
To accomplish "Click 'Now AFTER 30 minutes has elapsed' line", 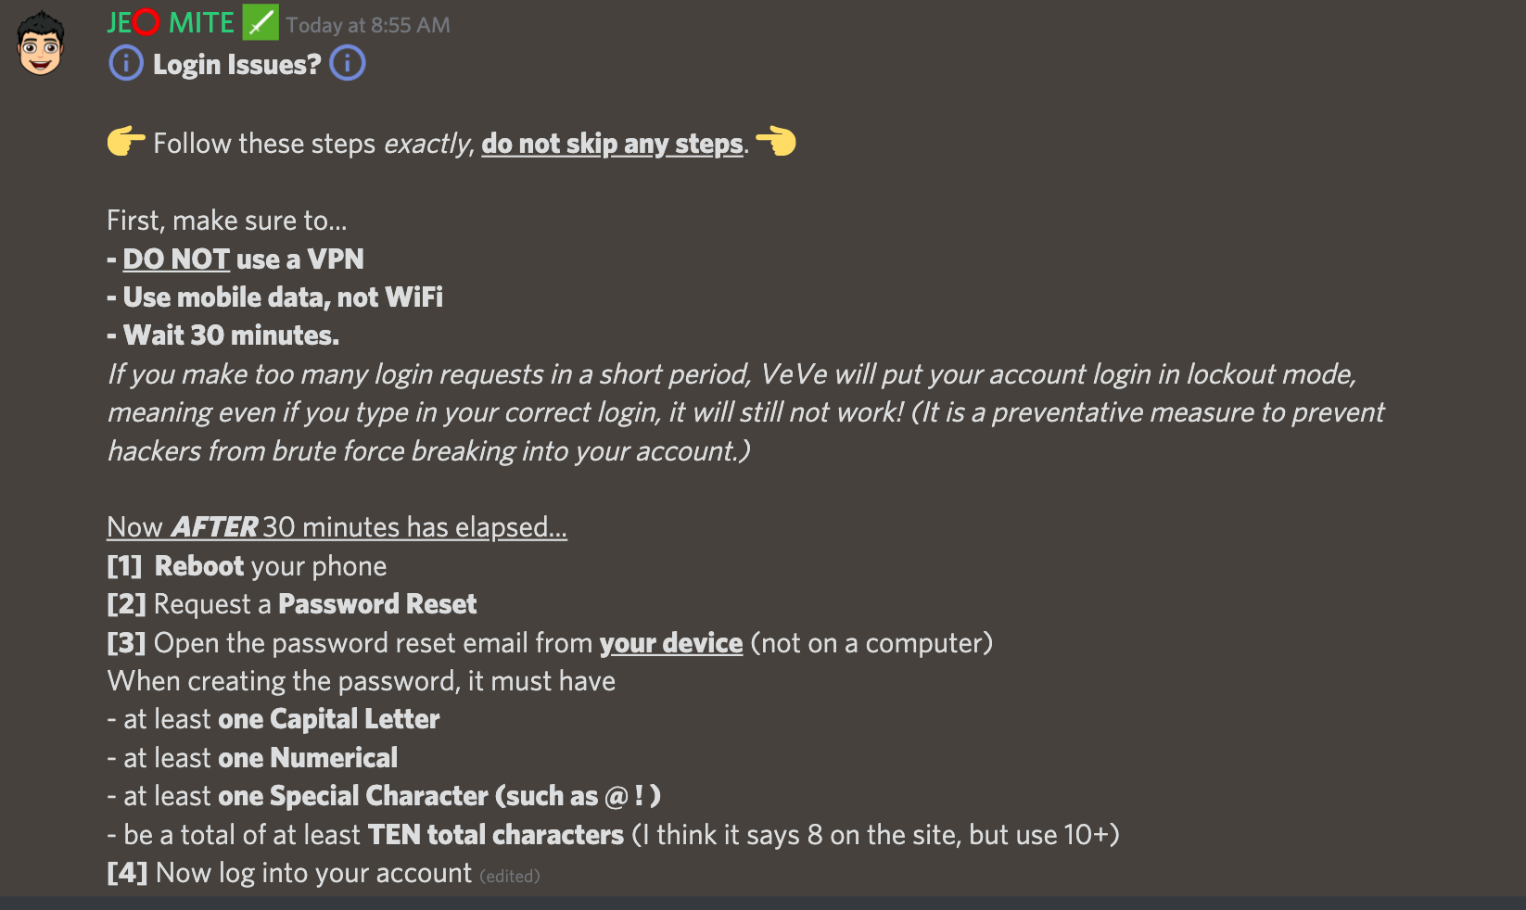I will (337, 527).
